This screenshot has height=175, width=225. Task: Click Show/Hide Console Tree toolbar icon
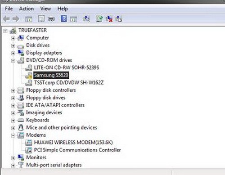click(x=29, y=19)
